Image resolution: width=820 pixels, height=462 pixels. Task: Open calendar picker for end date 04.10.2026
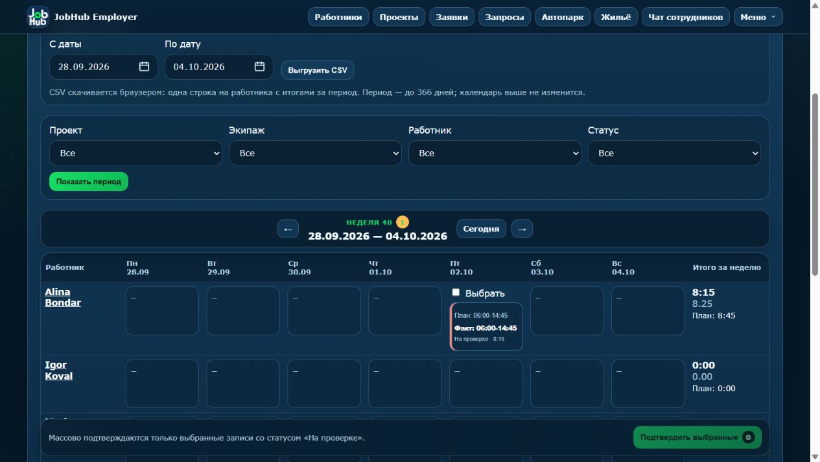[260, 67]
